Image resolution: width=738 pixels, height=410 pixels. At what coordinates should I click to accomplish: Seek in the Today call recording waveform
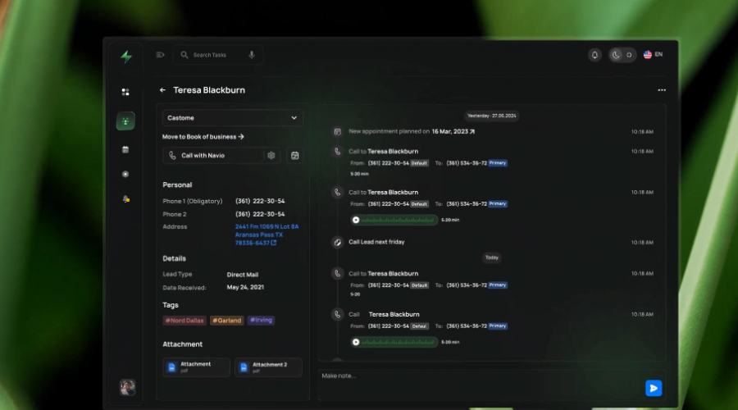coord(398,342)
